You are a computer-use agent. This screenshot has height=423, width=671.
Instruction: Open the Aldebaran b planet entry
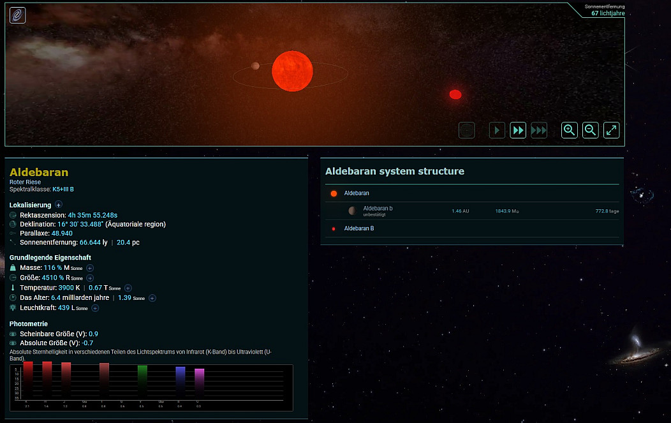coord(378,209)
